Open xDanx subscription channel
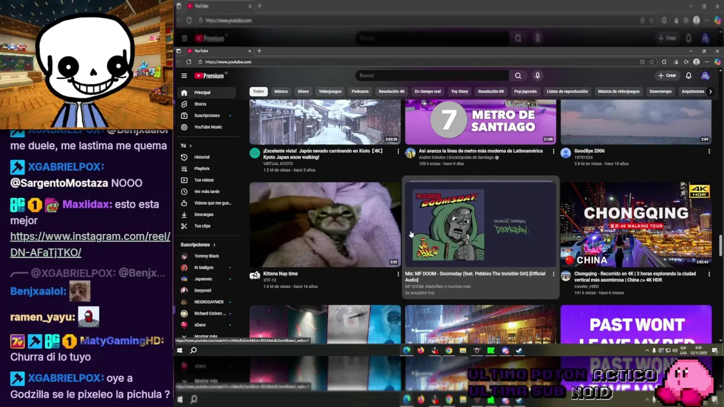The height and width of the screenshot is (407, 724). (x=208, y=325)
